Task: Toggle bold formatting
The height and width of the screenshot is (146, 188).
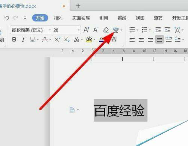Action: [x=14, y=39]
